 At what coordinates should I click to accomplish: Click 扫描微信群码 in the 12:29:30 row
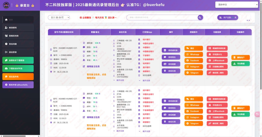click(217, 67)
